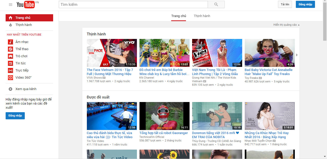Click The Face 2016 thumbnail with 1:13:35
The image size is (327, 159).
tap(112, 53)
